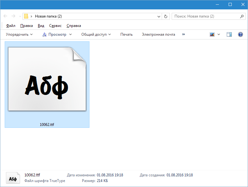
Task: Open the Сервис menu
Action: [55, 26]
